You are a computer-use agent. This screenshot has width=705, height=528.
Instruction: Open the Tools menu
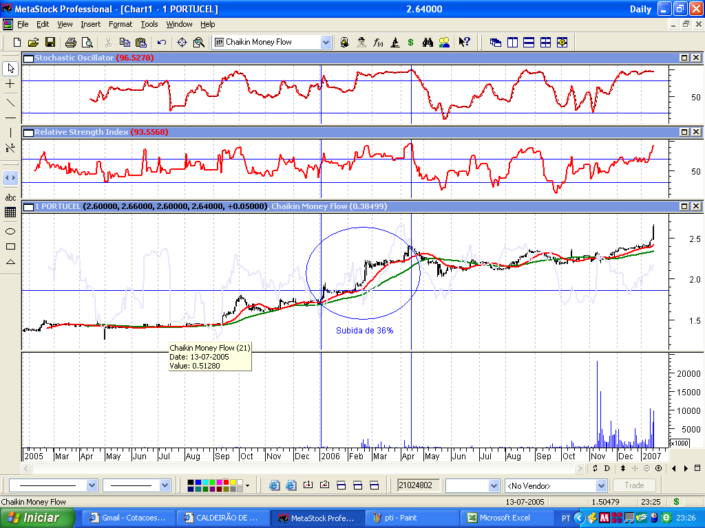(149, 24)
